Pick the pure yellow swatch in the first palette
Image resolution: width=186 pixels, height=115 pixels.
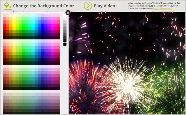click(x=14, y=25)
